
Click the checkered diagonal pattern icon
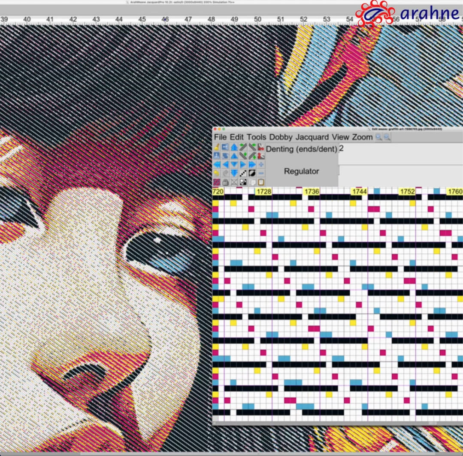pos(243,174)
